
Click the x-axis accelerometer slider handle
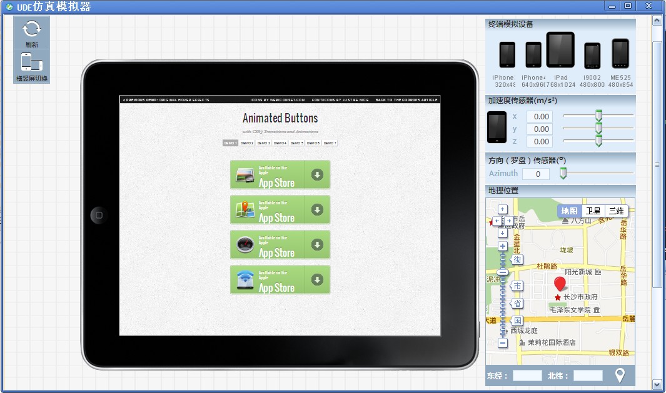coord(598,116)
